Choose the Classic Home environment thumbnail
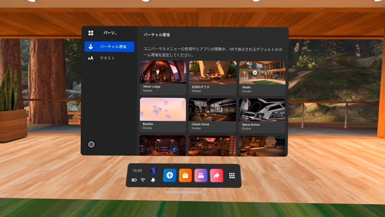Image resolution: width=385 pixels, height=217 pixels. pyautogui.click(x=212, y=110)
